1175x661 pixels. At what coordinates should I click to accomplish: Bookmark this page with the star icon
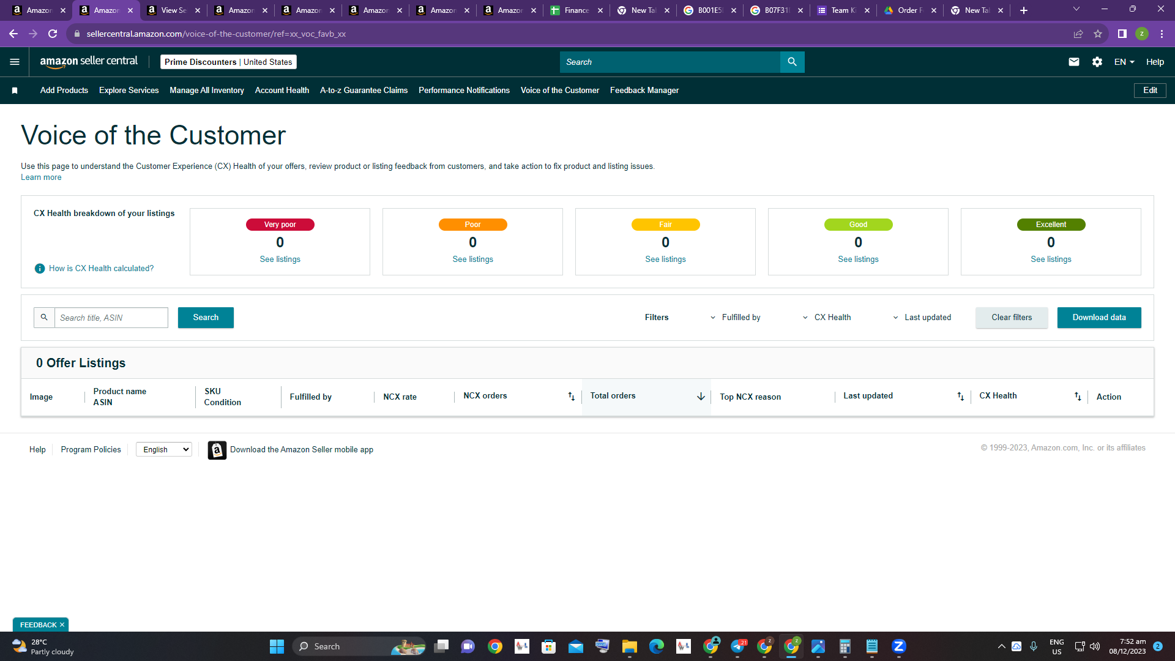point(1098,34)
